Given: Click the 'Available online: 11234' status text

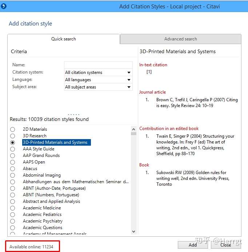Looking at the screenshot, I should tap(31, 247).
